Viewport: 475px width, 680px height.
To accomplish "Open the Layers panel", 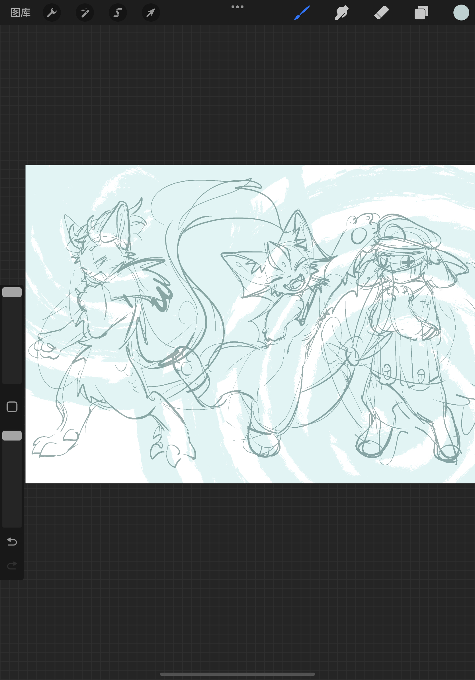I will 421,13.
